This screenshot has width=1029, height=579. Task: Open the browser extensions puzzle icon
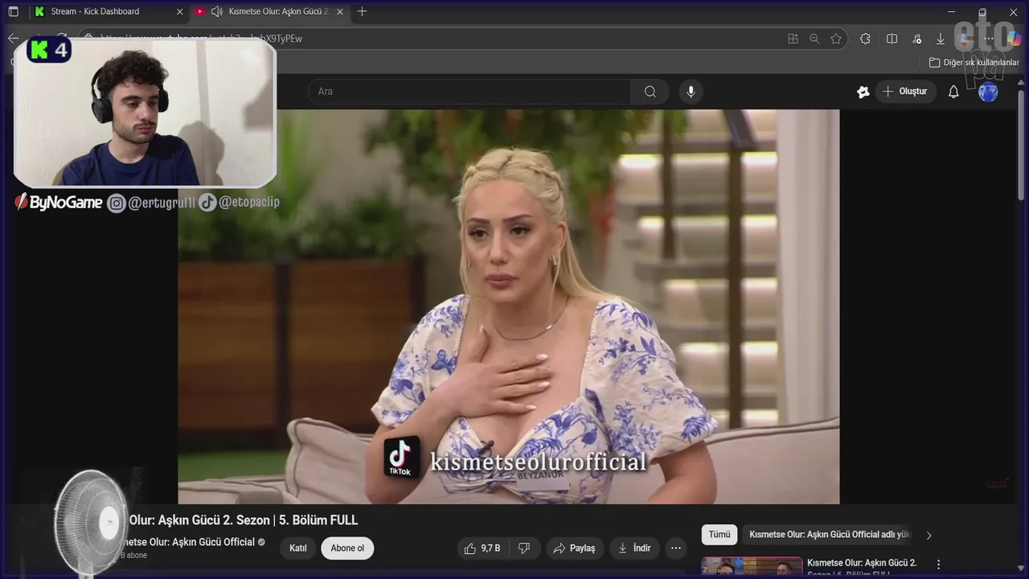tap(865, 38)
